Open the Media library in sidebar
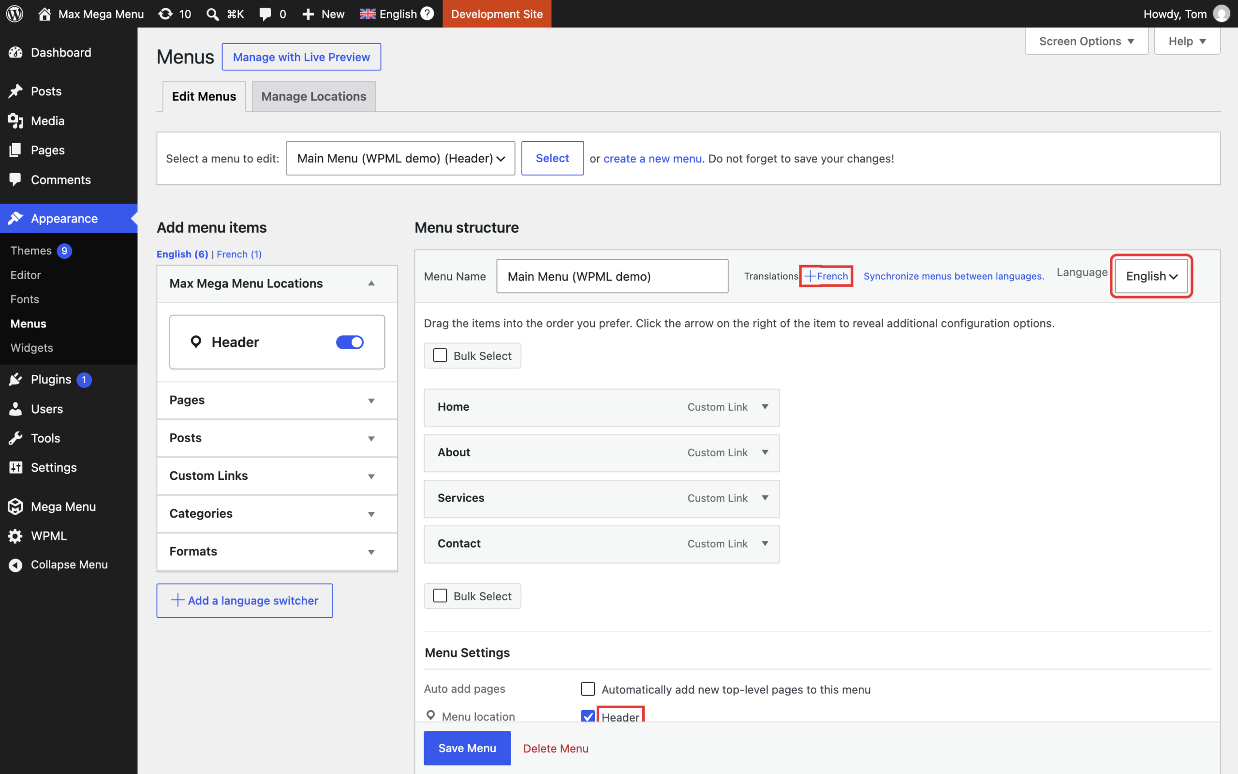The image size is (1238, 774). coord(69,121)
